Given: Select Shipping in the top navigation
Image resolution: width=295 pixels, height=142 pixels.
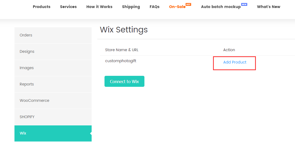Looking at the screenshot, I should pyautogui.click(x=131, y=7).
